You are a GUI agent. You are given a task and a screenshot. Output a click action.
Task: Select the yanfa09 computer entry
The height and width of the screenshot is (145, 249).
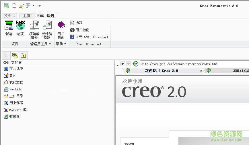13,89
